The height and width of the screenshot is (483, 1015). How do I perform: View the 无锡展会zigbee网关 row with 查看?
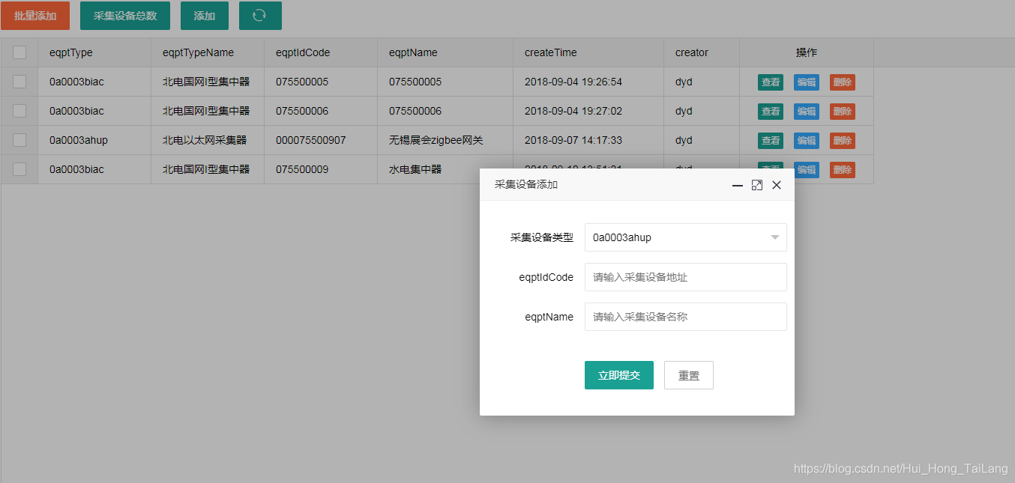click(x=771, y=141)
